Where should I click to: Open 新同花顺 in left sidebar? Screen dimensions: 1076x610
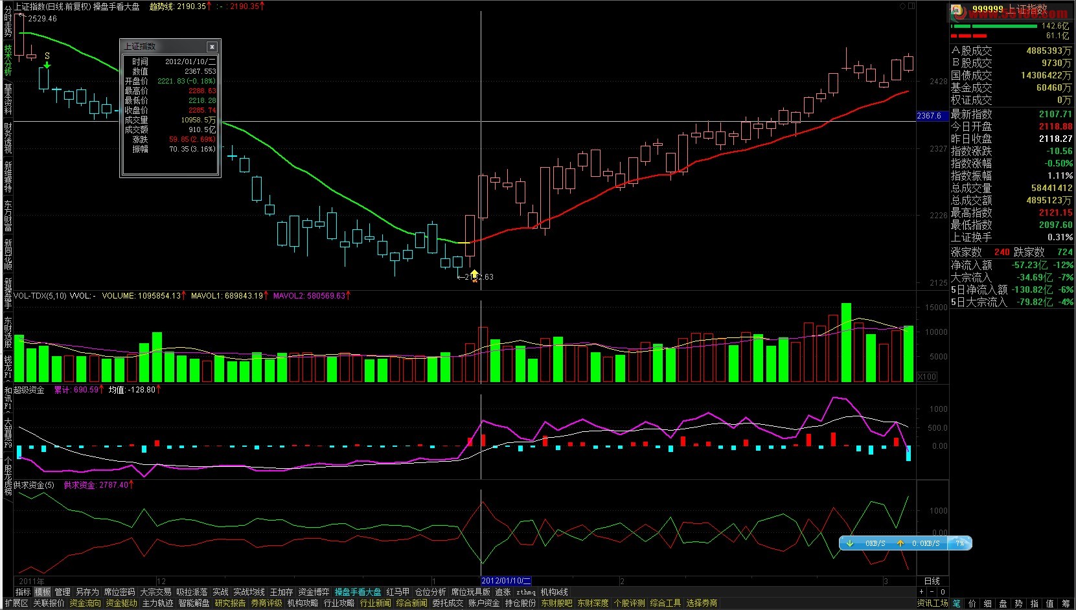coord(8,254)
